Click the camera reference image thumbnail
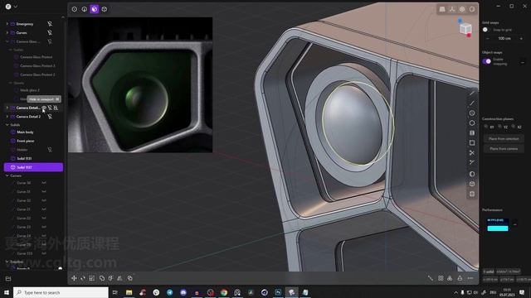 pos(140,84)
